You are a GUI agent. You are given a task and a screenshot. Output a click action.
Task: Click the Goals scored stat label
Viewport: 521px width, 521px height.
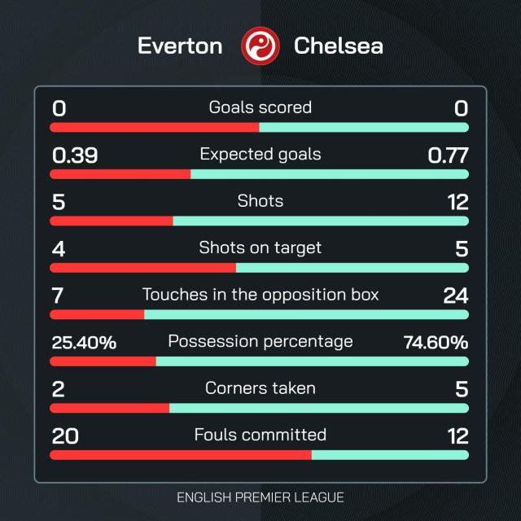pos(260,107)
